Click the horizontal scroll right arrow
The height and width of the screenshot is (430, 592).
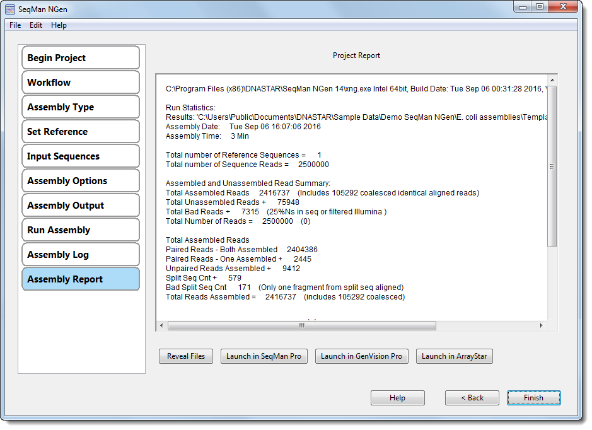tap(542, 325)
